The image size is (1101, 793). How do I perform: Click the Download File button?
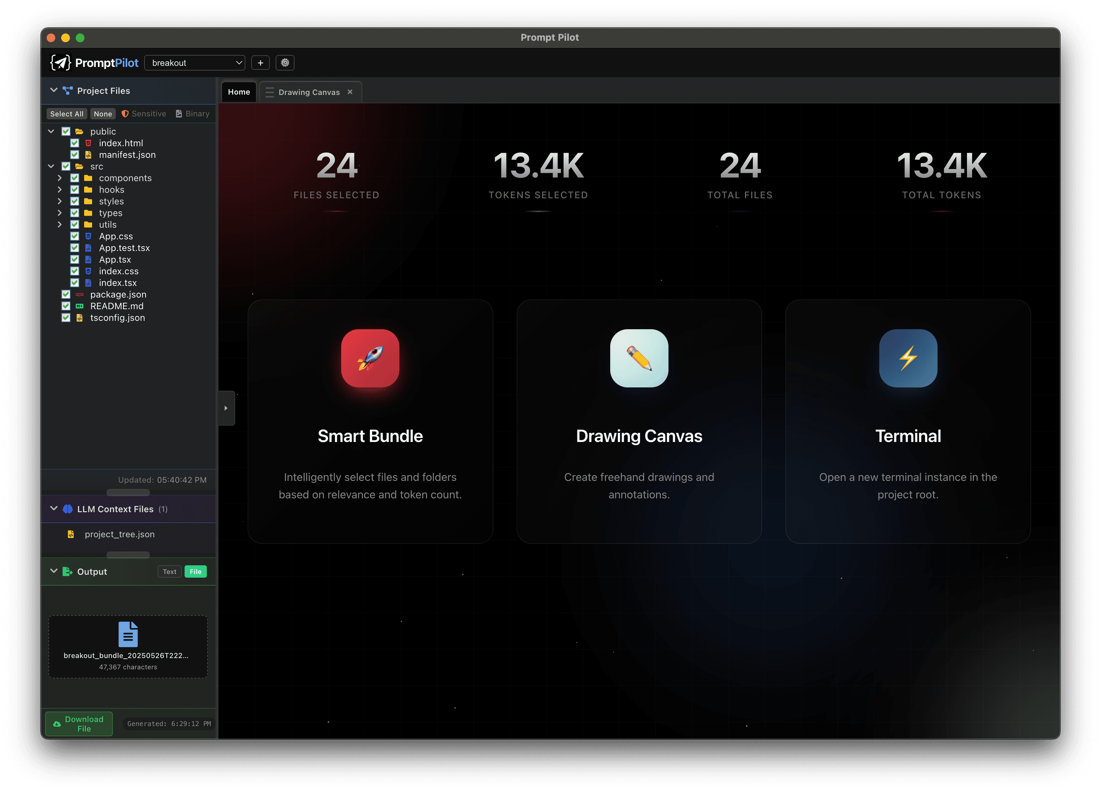79,724
